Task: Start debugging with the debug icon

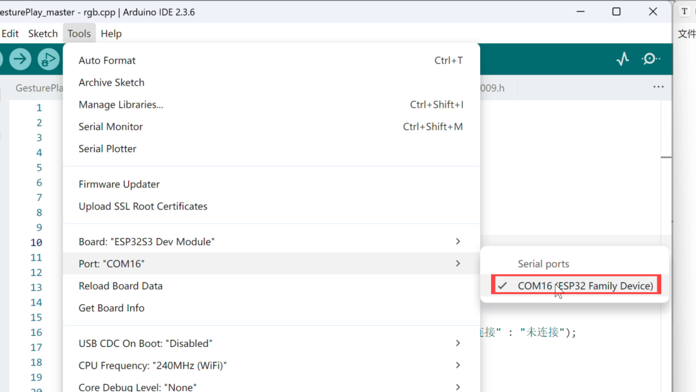Action: tap(48, 59)
